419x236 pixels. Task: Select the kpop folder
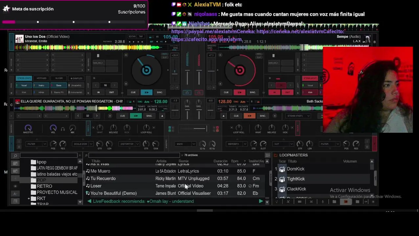click(x=41, y=162)
